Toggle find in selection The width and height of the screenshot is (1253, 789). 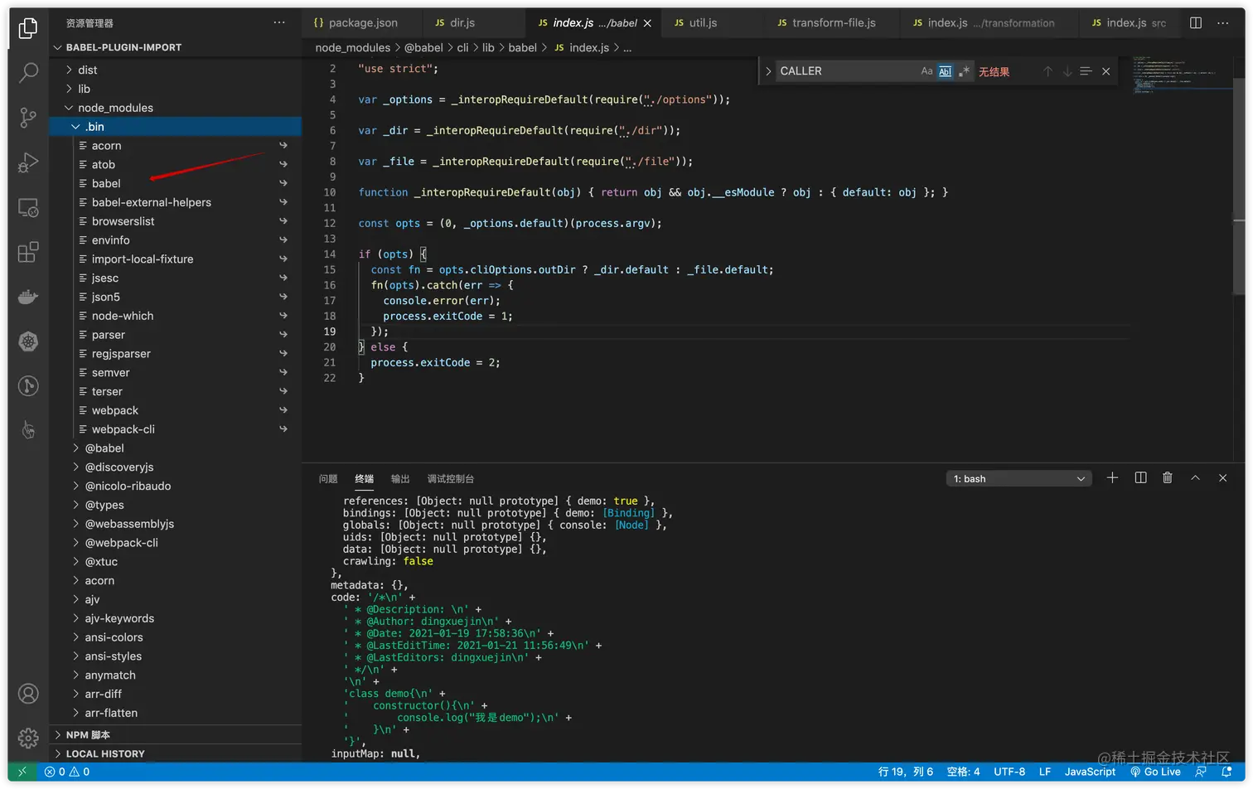pyautogui.click(x=1086, y=71)
